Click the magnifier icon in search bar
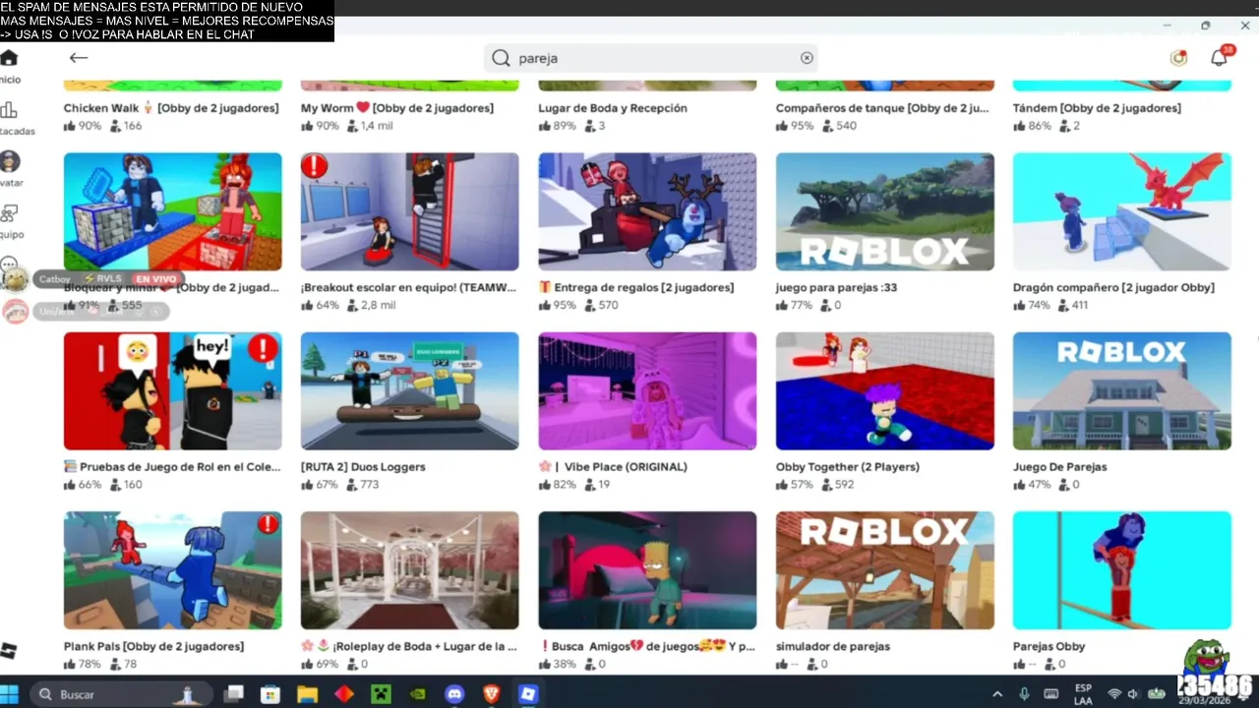 click(501, 58)
